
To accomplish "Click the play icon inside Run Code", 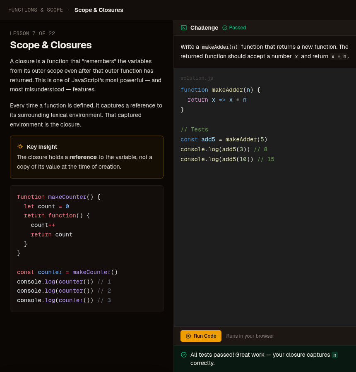I will [x=188, y=336].
